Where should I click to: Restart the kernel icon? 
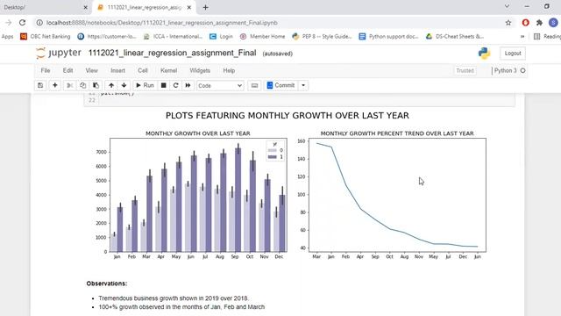[x=175, y=85]
